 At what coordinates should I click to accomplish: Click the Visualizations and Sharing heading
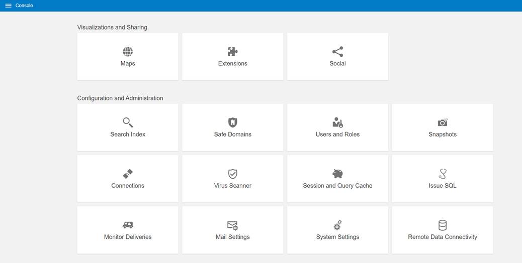point(112,27)
